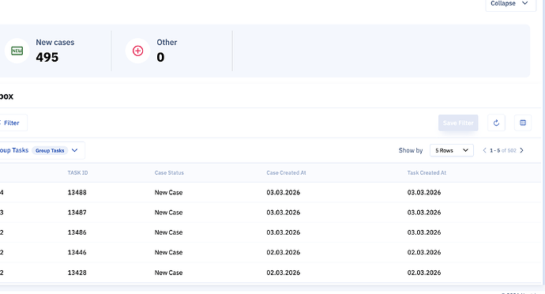Go to the next page arrow
This screenshot has width=545, height=294.
pos(522,150)
